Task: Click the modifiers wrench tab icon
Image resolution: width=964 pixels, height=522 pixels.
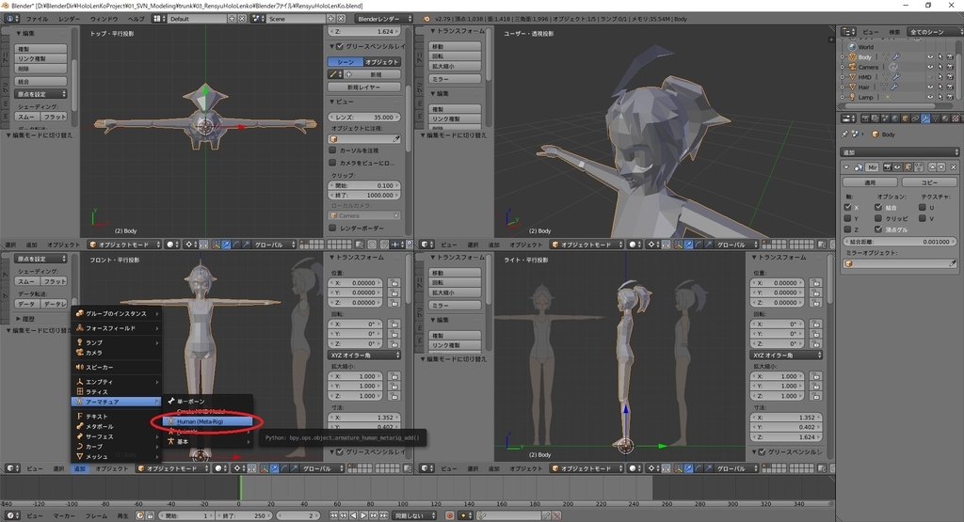Action: tap(925, 118)
